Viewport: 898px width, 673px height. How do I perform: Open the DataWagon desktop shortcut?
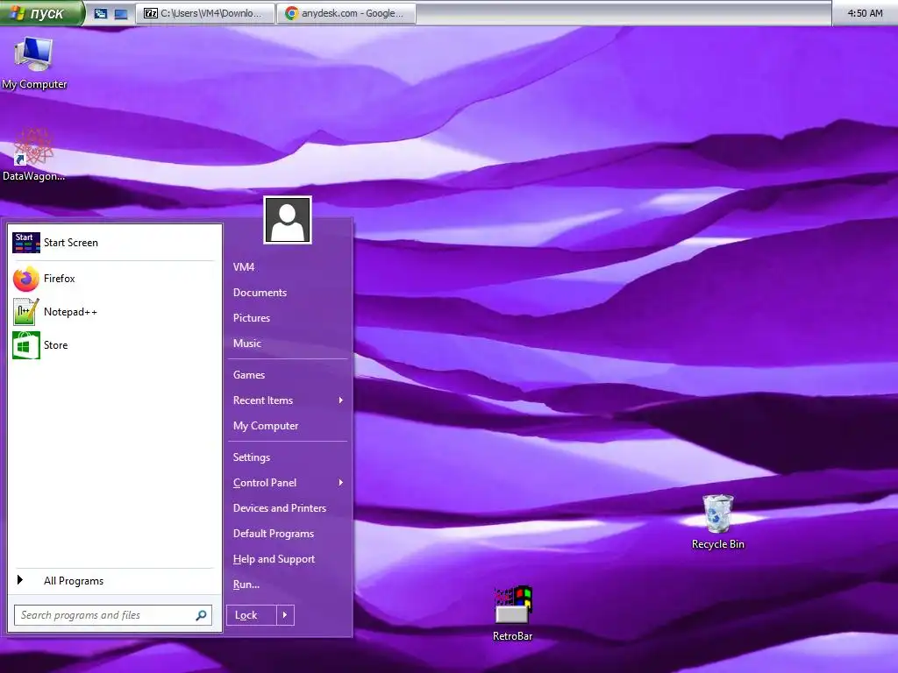[x=33, y=154]
